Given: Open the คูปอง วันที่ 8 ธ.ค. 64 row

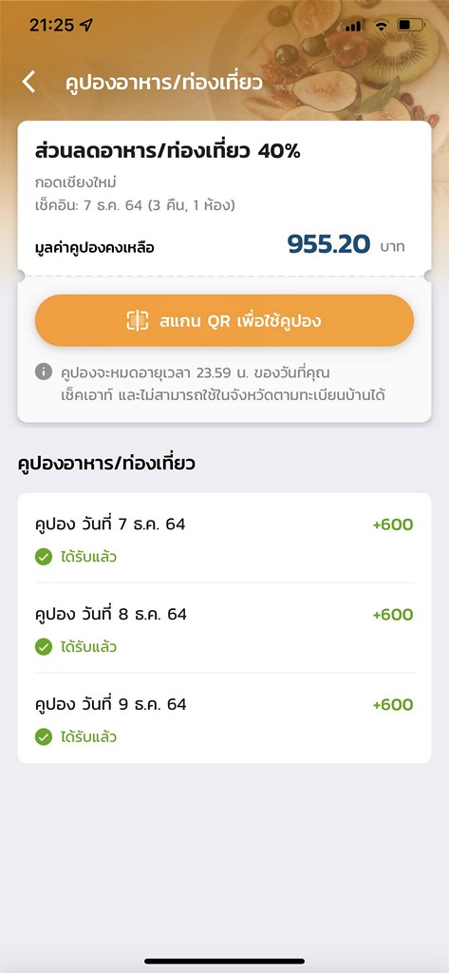Looking at the screenshot, I should [x=224, y=628].
